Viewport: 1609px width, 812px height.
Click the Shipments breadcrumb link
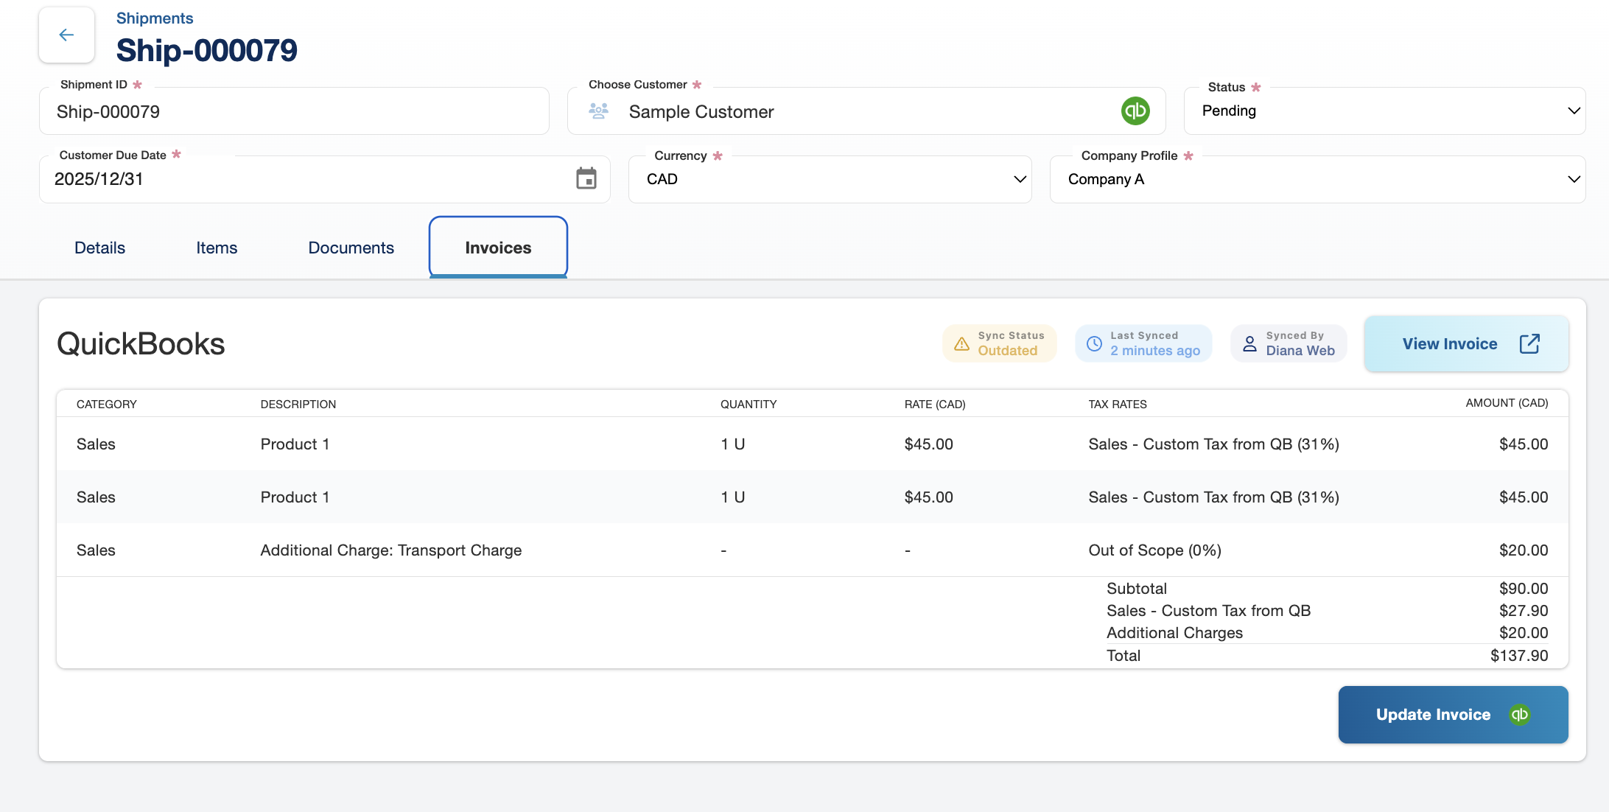(155, 18)
